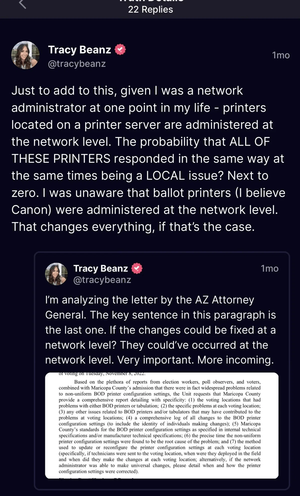Visit @tracybeanz handle in quoted post
This screenshot has width=300, height=496.
(x=102, y=280)
